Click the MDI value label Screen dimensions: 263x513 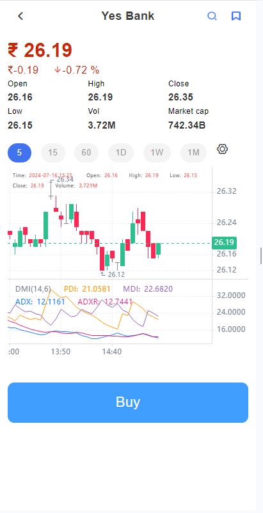pyautogui.click(x=148, y=289)
